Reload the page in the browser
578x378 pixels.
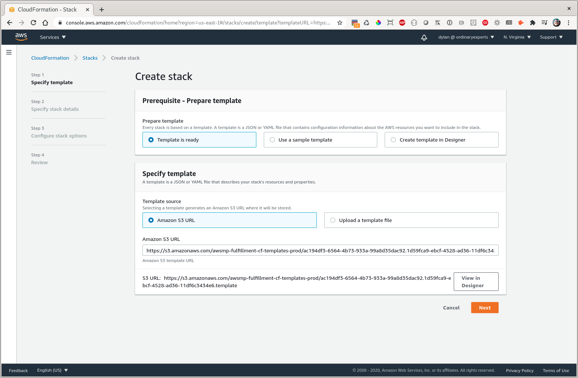[33, 23]
